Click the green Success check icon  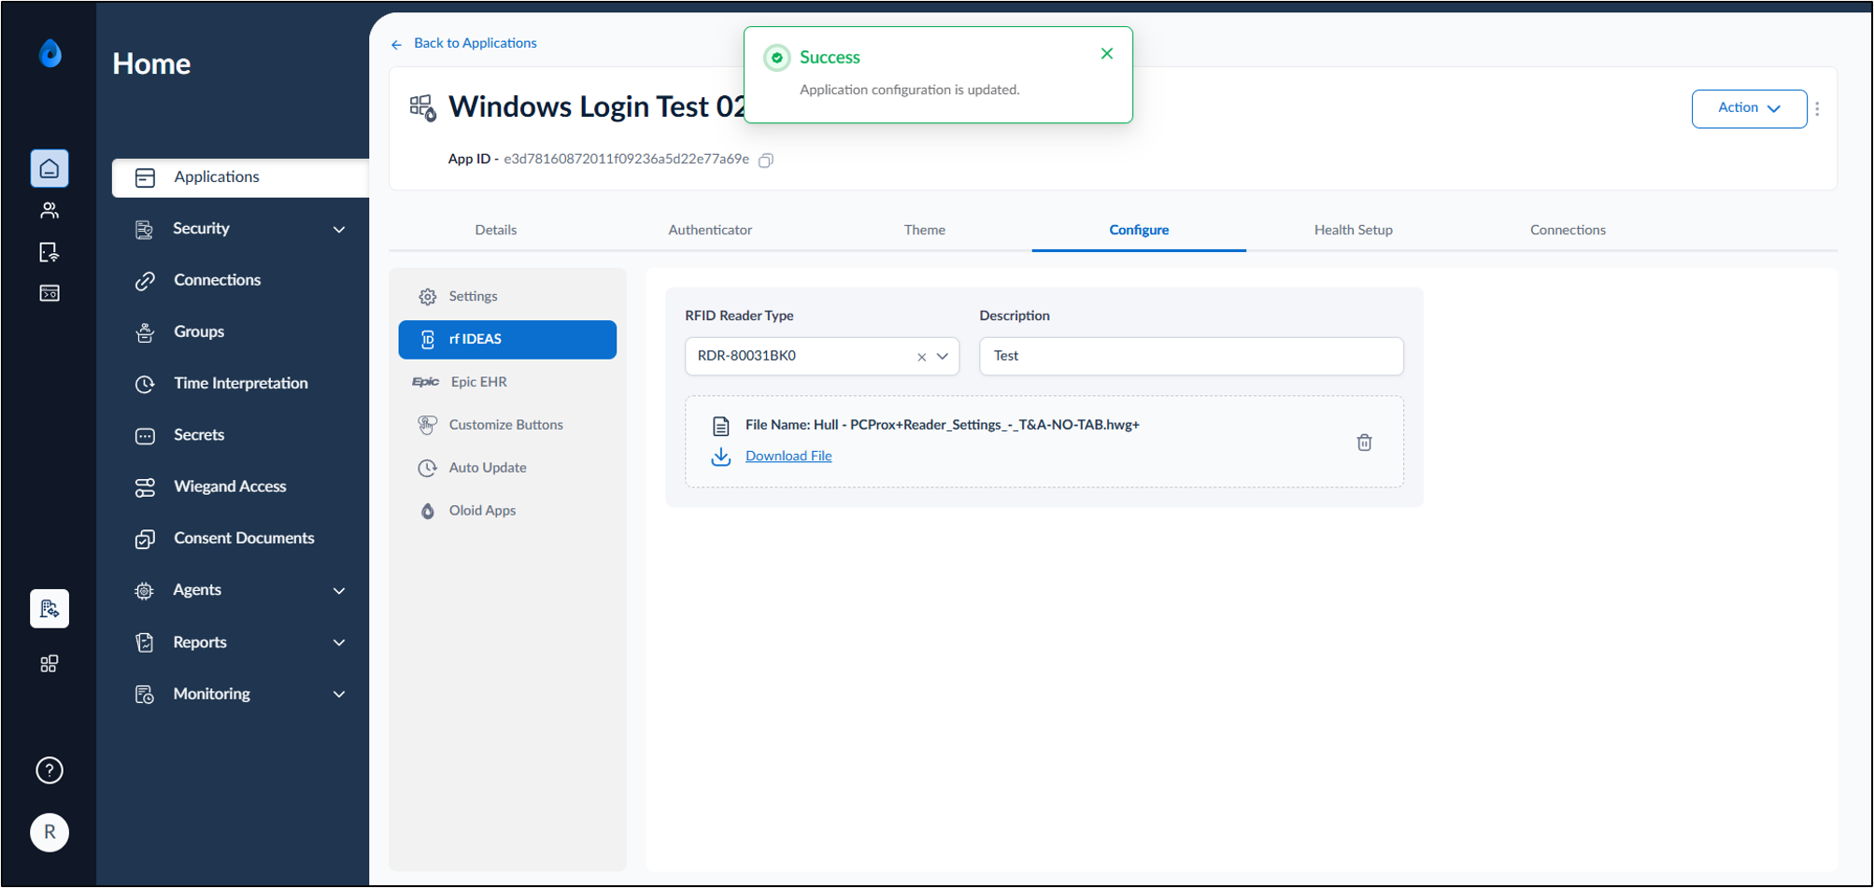[x=776, y=58]
